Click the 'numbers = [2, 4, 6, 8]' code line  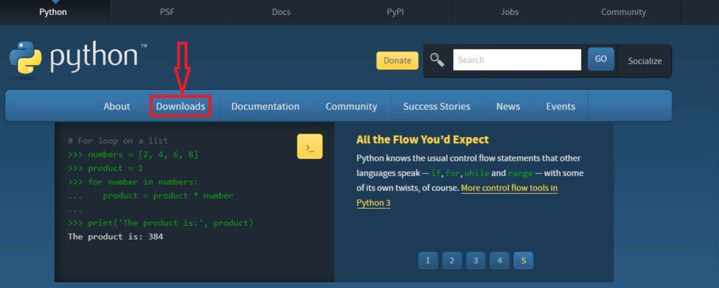(x=133, y=154)
